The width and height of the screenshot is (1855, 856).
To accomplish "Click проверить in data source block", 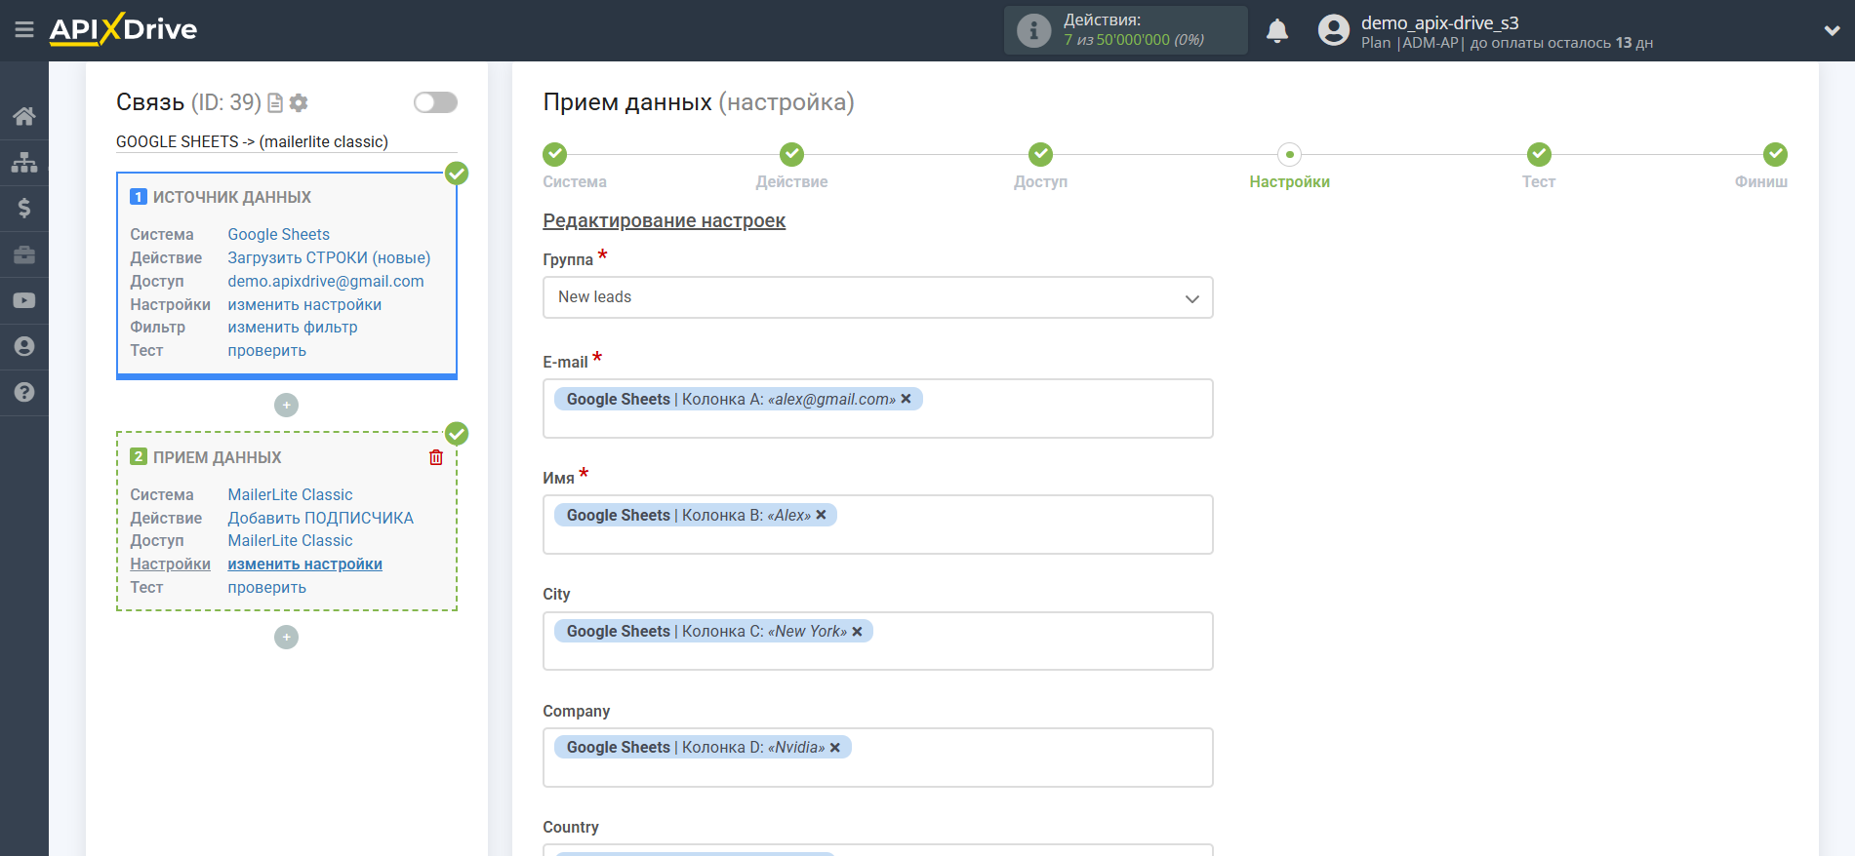I will 266,351.
